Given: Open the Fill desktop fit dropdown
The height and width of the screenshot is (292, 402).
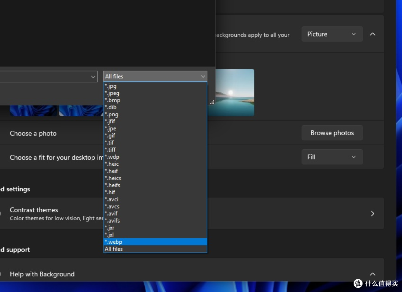Looking at the screenshot, I should pos(332,157).
